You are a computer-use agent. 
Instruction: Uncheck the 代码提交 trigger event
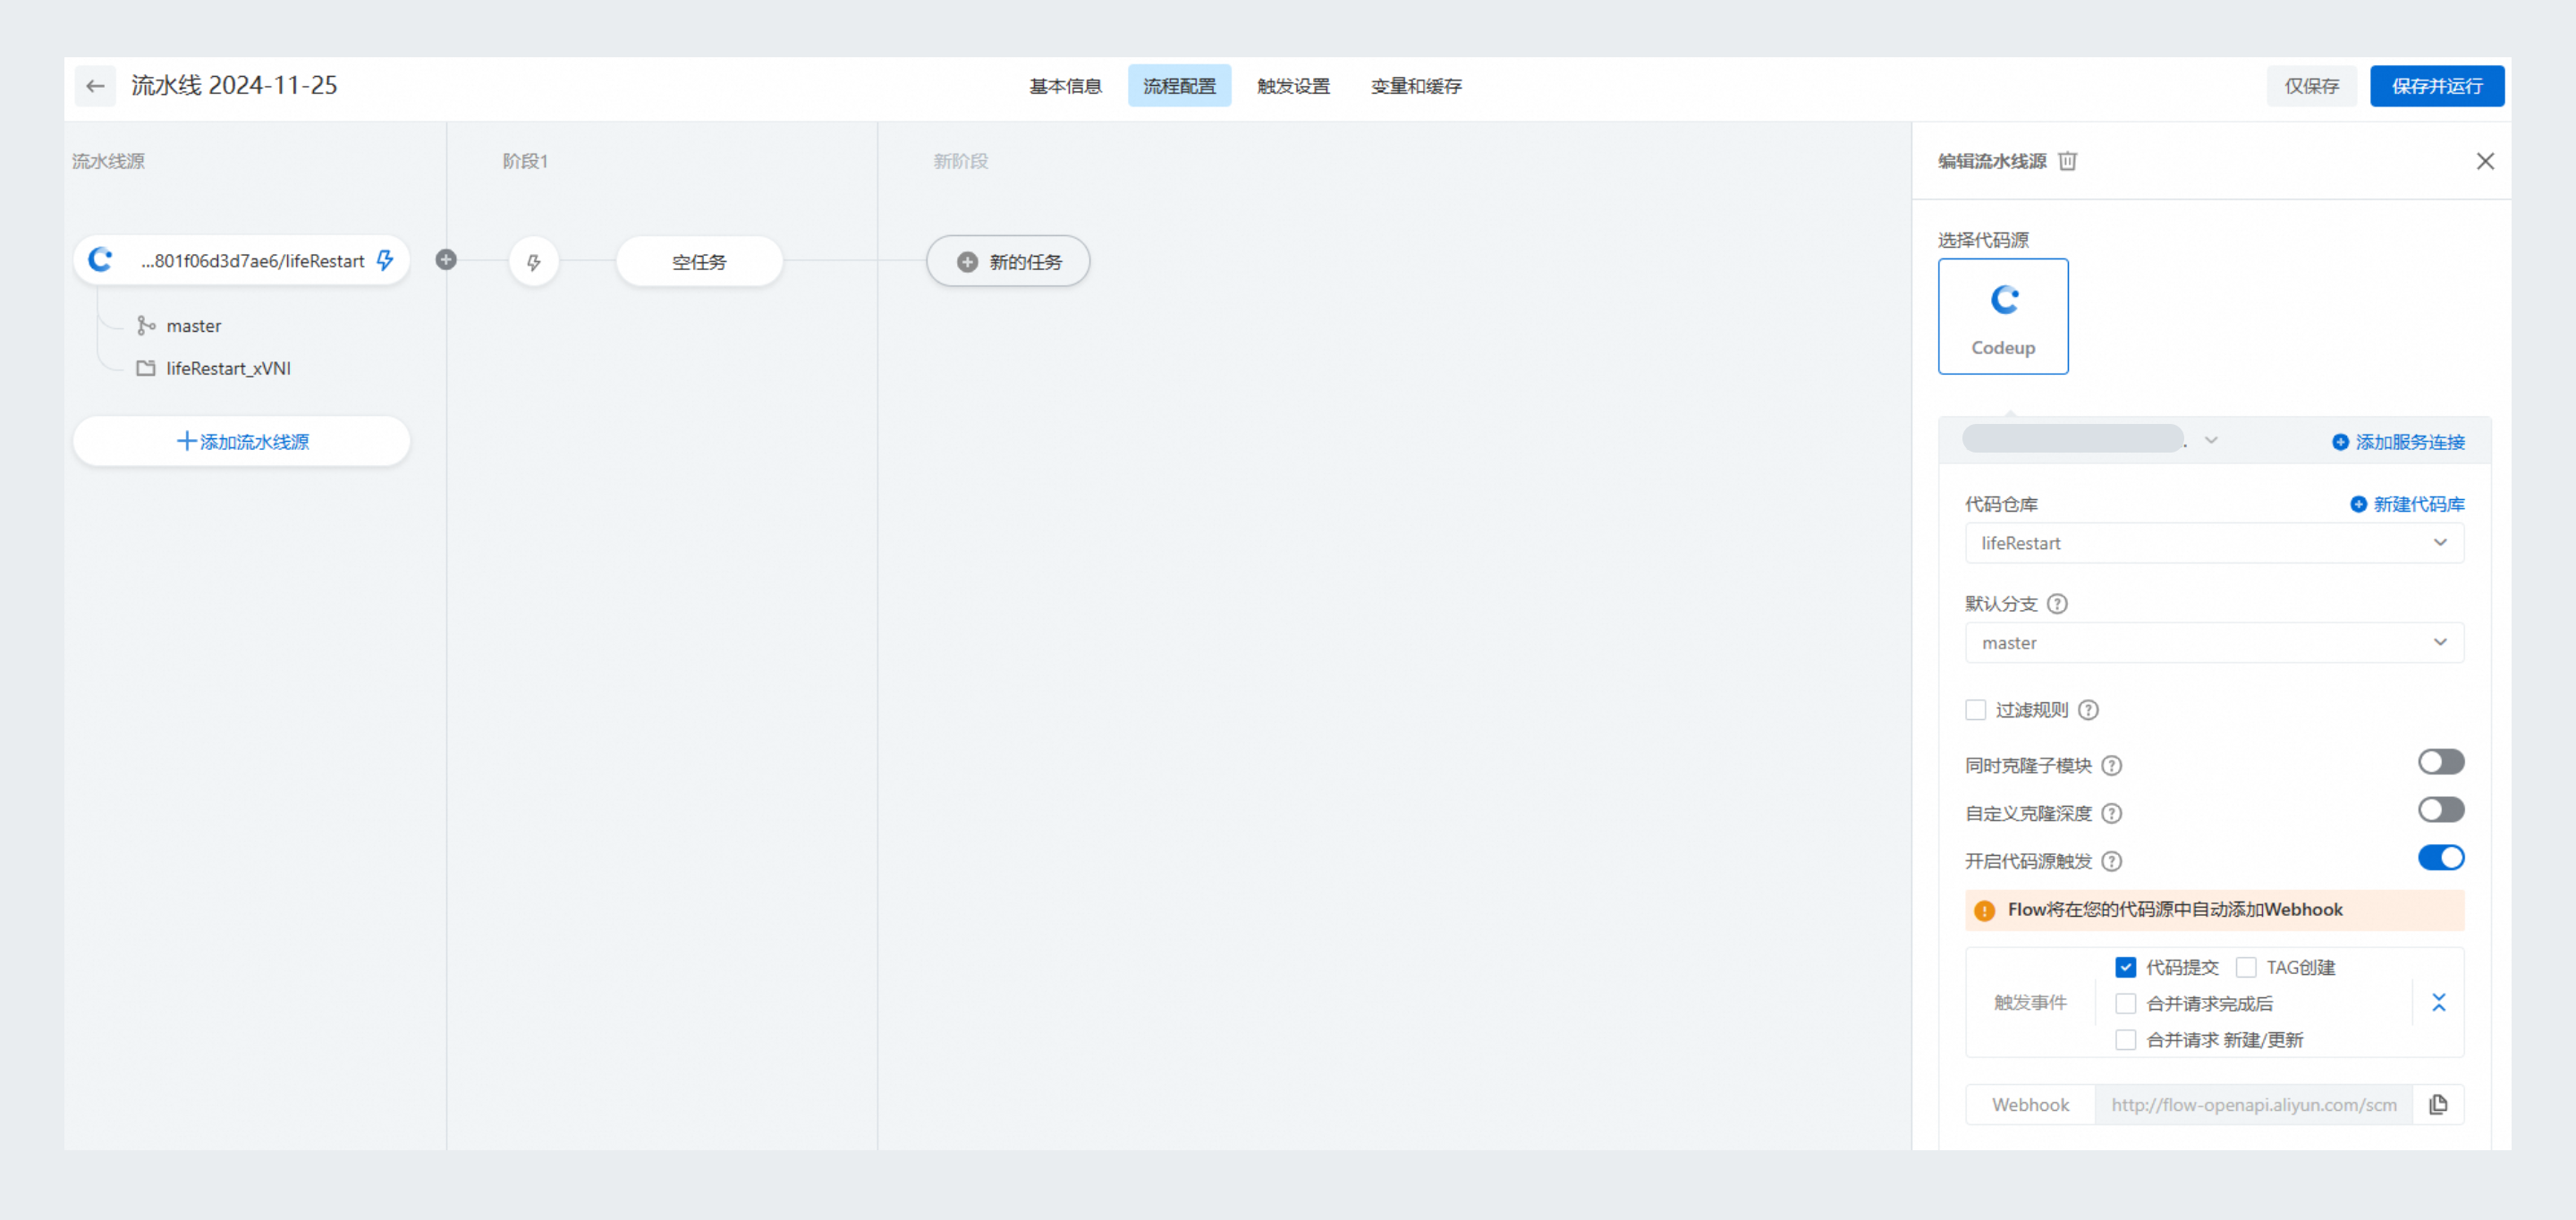[2125, 968]
